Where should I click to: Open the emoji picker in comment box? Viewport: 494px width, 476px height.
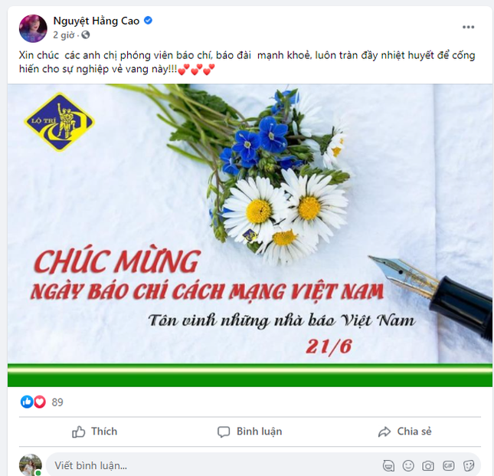click(408, 465)
